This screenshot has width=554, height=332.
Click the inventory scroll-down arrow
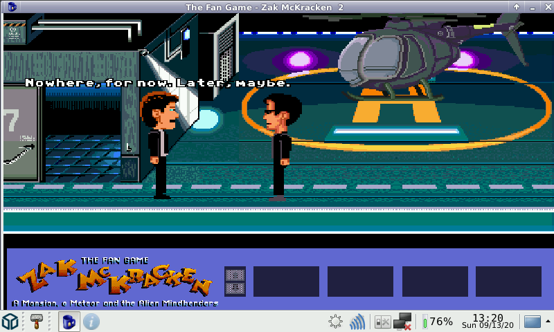pos(235,289)
